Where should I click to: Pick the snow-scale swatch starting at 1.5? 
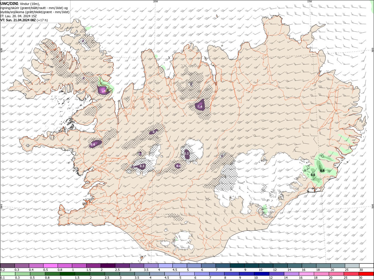pos(93,266)
